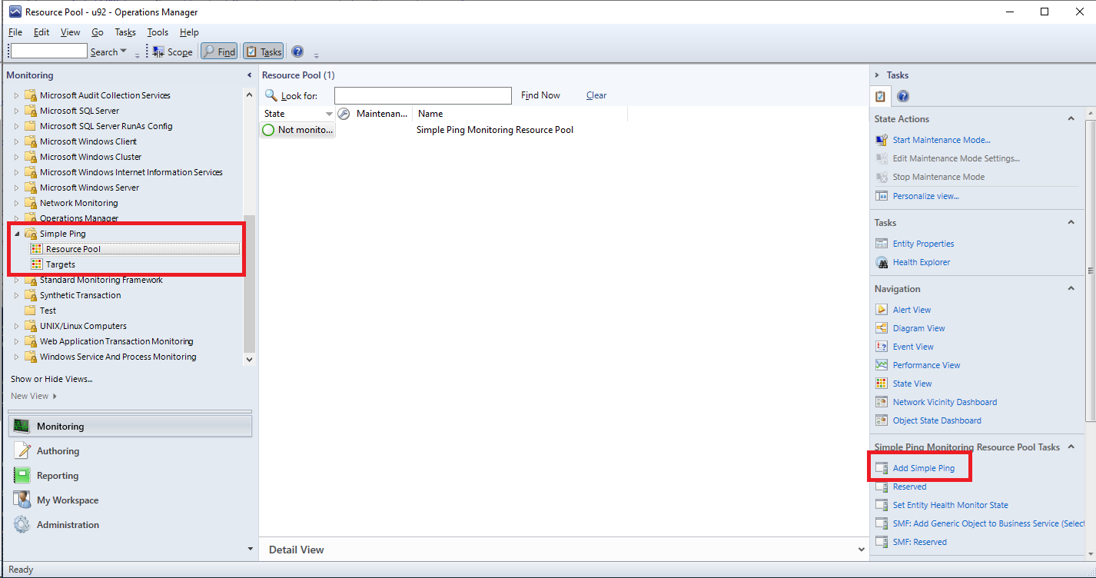The image size is (1096, 578).
Task: Click the My Workspace icon
Action: tap(22, 500)
